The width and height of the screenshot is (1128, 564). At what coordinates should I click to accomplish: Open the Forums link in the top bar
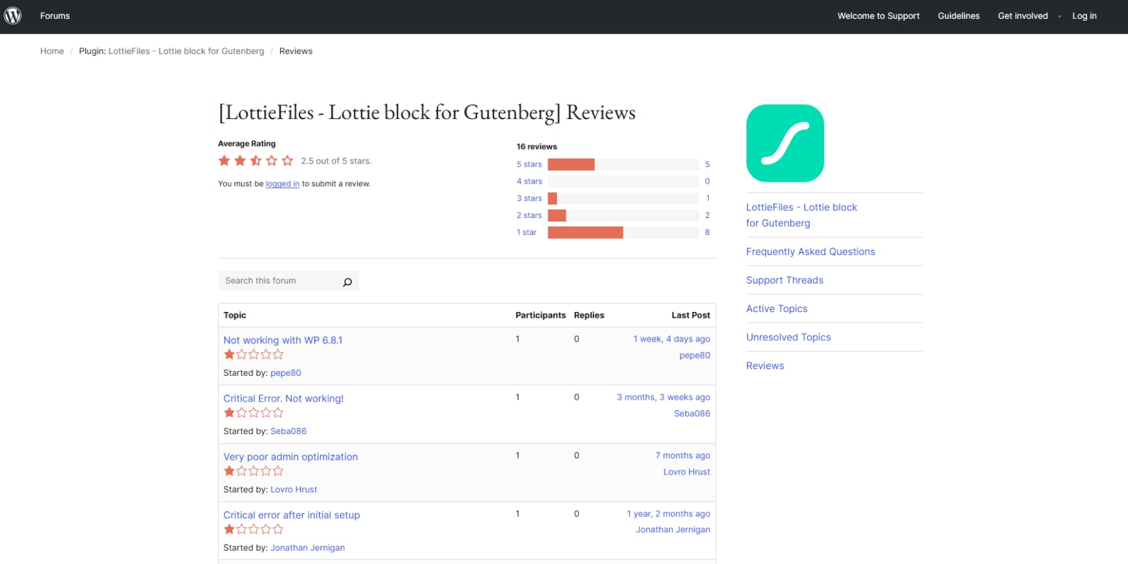[55, 16]
